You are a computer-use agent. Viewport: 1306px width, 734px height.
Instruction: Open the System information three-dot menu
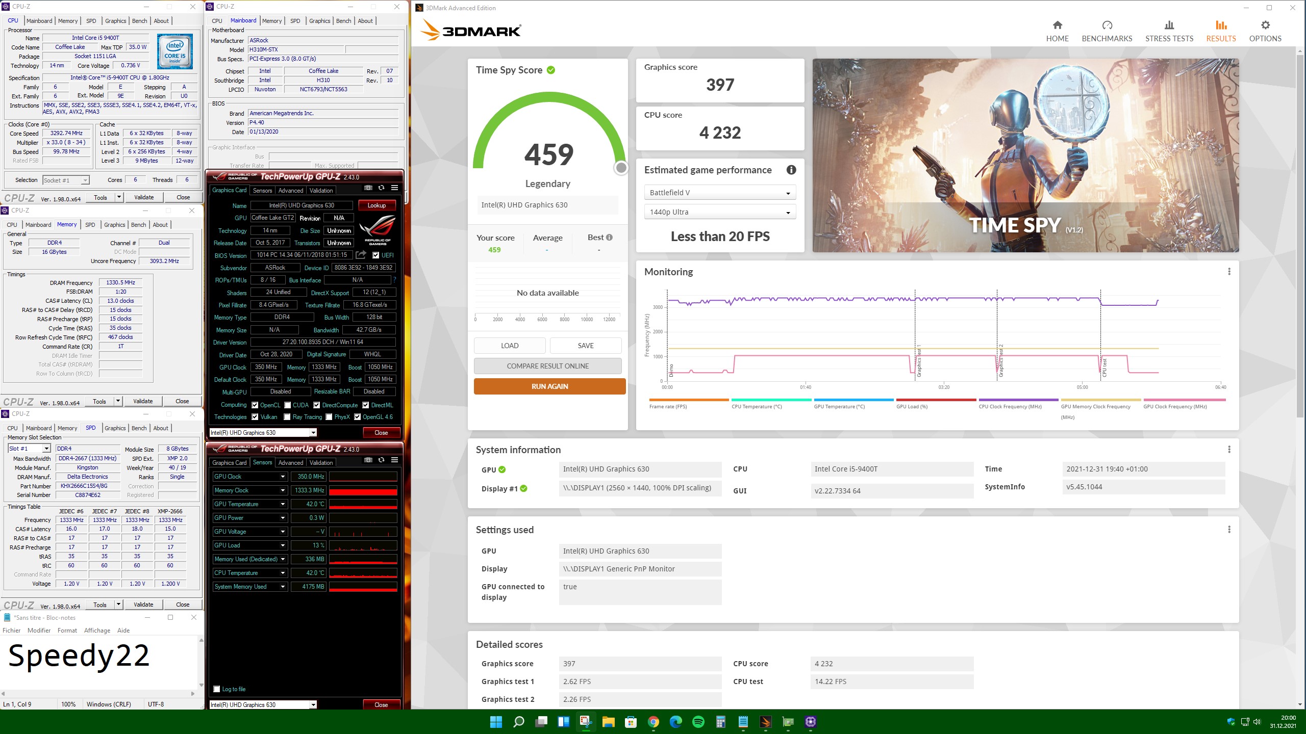tap(1229, 450)
